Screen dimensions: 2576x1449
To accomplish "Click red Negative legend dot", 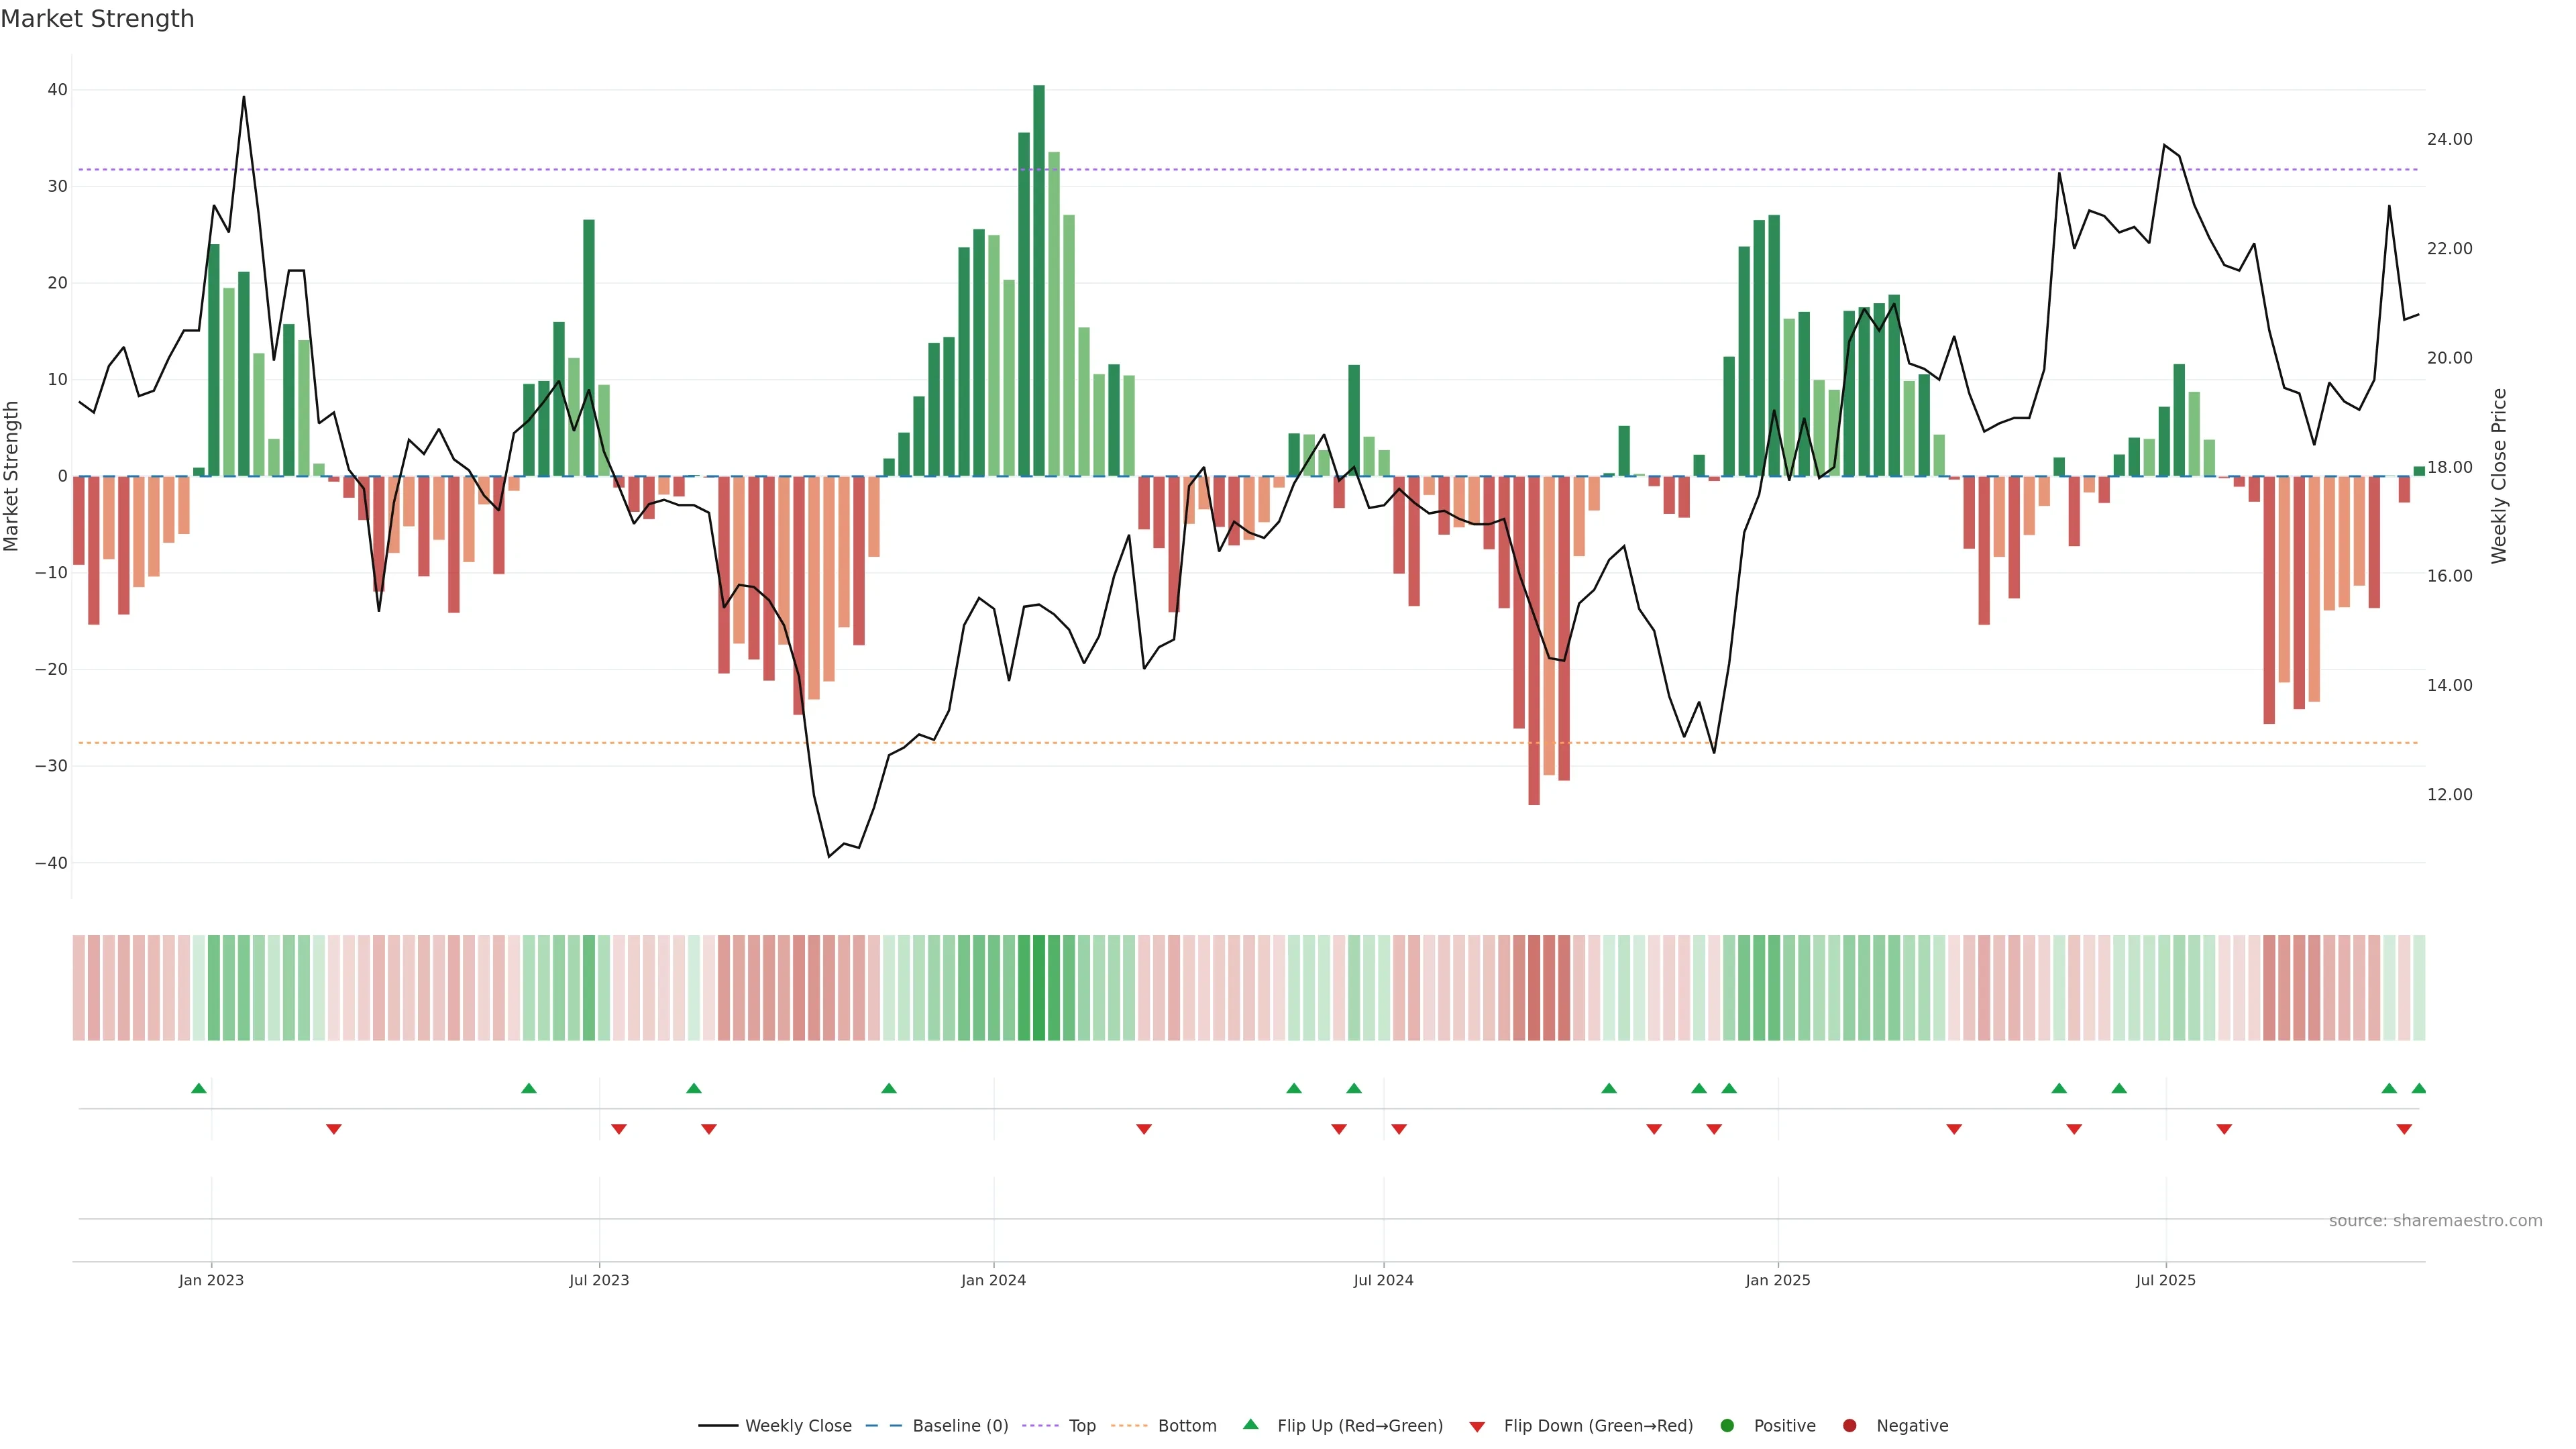I will (1849, 1425).
